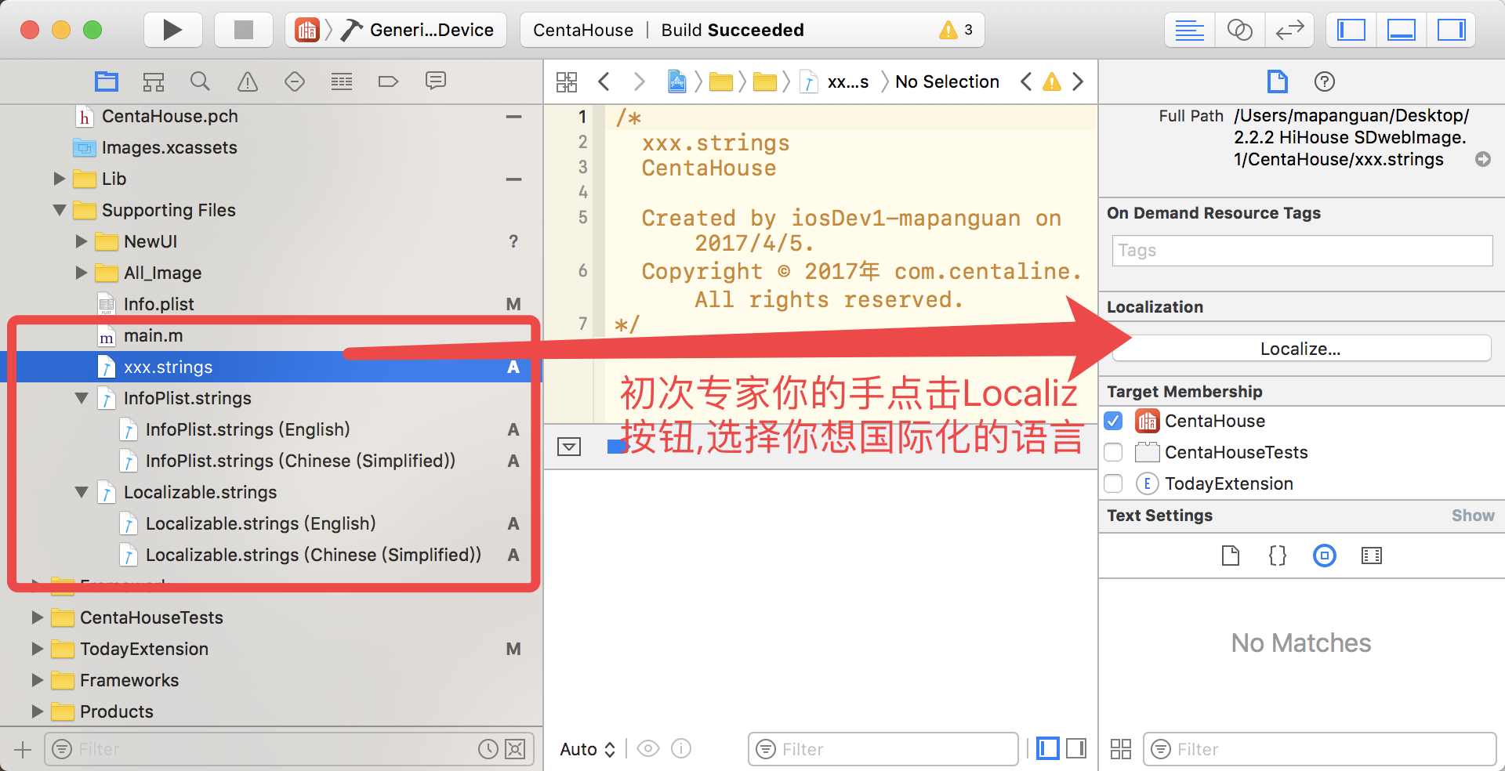Focus the library Filter field
The height and width of the screenshot is (771, 1505).
pos(1320,749)
